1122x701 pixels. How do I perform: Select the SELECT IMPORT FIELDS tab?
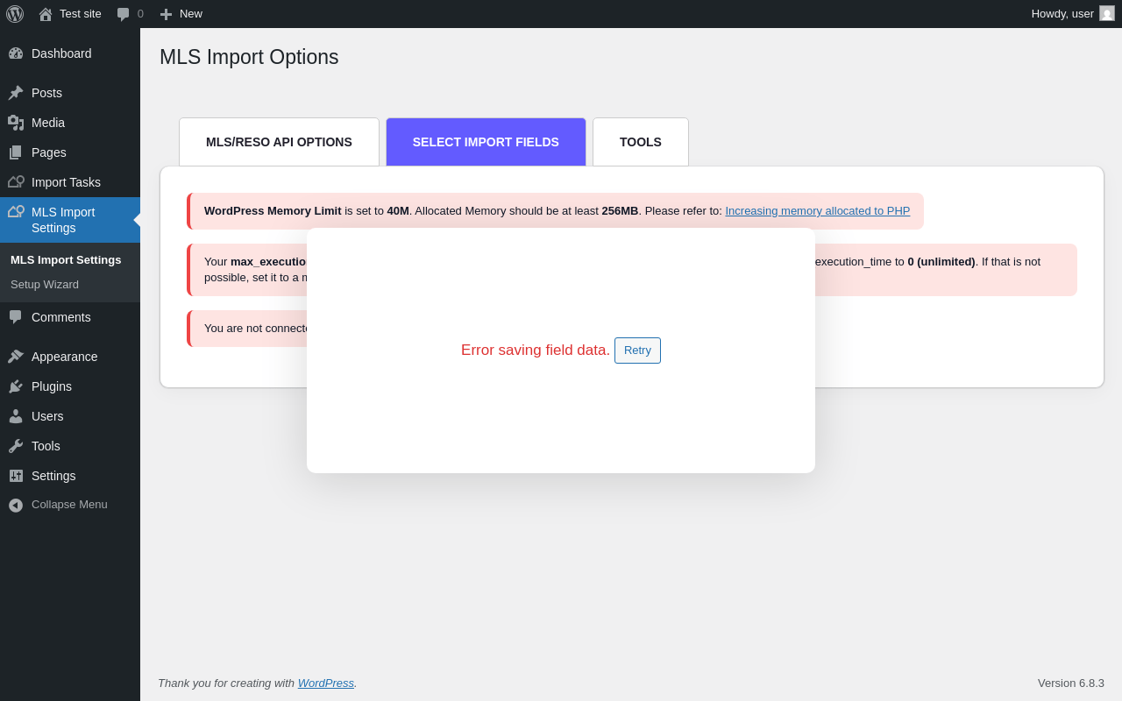pyautogui.click(x=486, y=142)
